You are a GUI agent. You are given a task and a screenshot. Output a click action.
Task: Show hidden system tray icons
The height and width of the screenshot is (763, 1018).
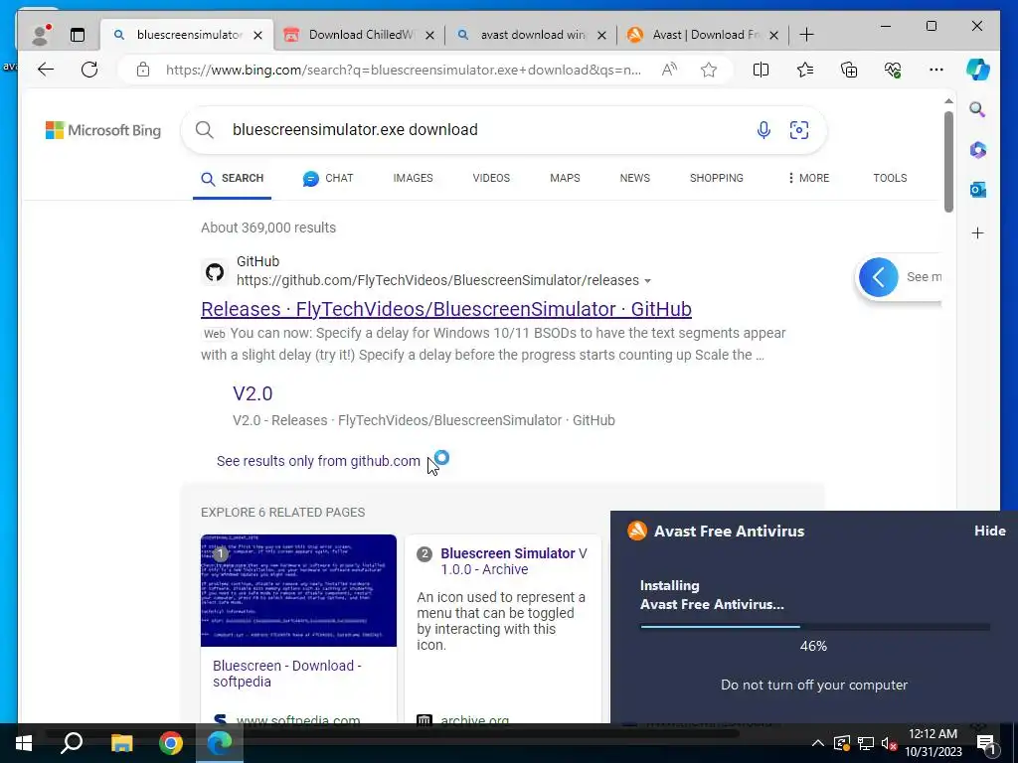(x=818, y=743)
